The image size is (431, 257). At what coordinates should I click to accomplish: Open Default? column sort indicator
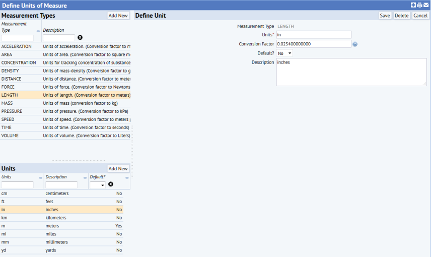coord(127,178)
